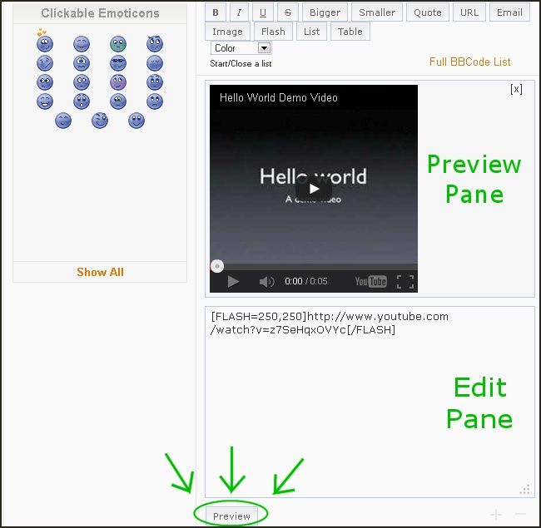Screen dimensions: 541x528
Task: Click the Table BBCode button
Action: click(350, 32)
